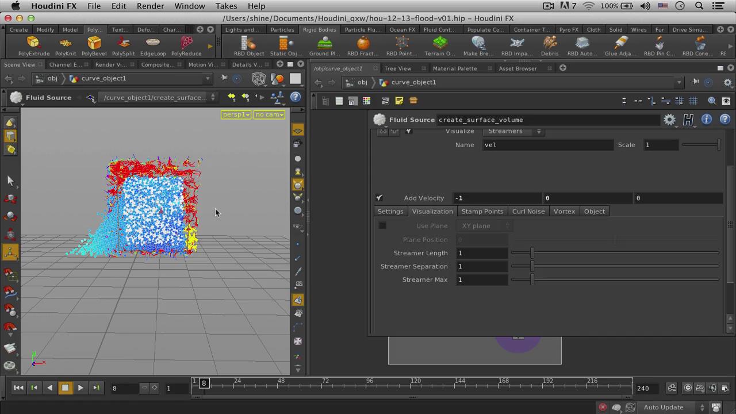Click the Make Breakable shelf tool
Screen dimensions: 736x414
pyautogui.click(x=478, y=46)
